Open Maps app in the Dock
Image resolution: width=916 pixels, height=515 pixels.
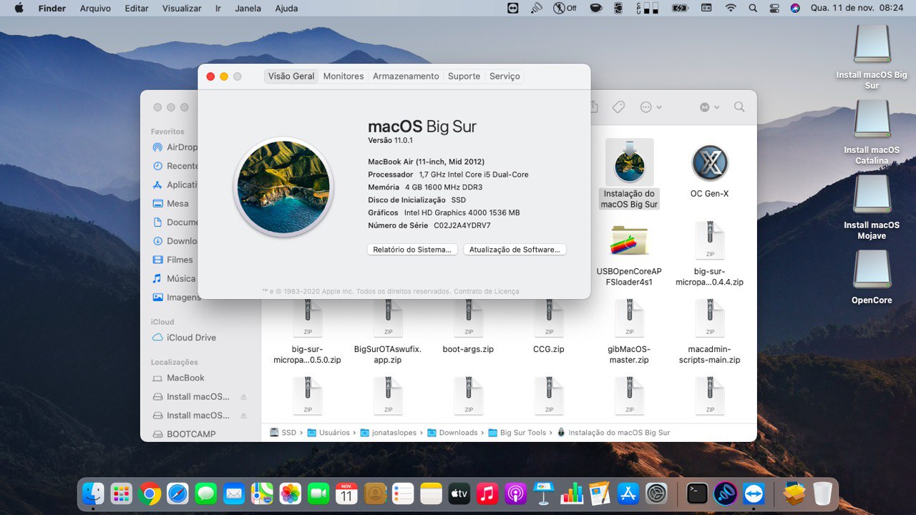262,494
